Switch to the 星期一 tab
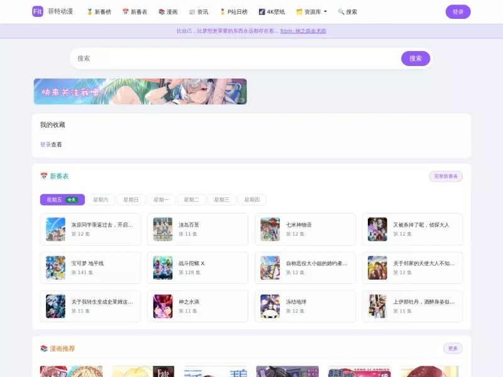Image resolution: width=503 pixels, height=377 pixels. coord(161,200)
